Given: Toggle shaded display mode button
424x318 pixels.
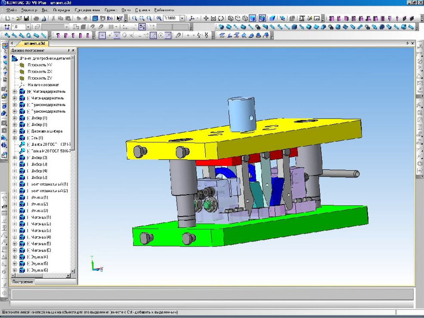Looking at the screenshot, I should point(252,18).
